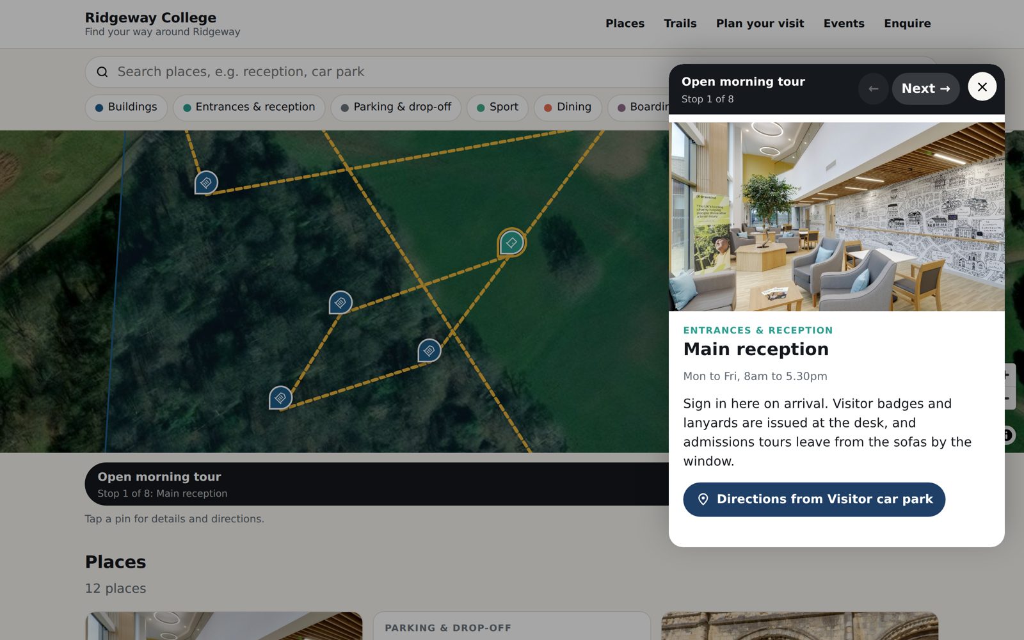Select the highlighted teal reception map pin
Viewport: 1024px width, 640px height.
pos(511,243)
